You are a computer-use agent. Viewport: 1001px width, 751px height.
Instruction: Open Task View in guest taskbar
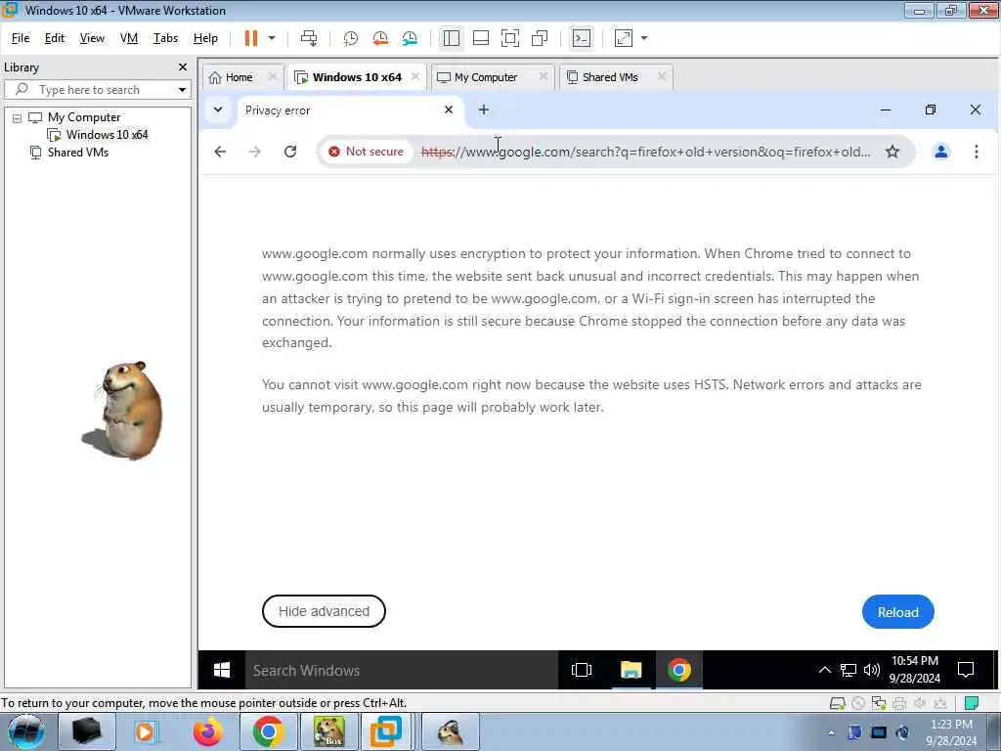[582, 670]
